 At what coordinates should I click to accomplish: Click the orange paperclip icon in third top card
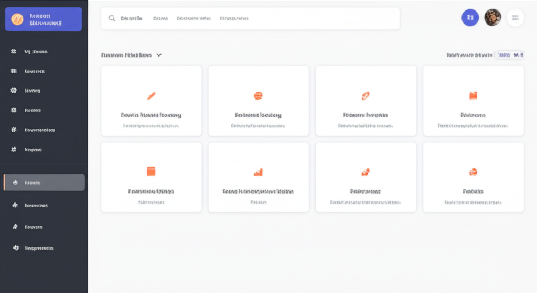point(366,96)
